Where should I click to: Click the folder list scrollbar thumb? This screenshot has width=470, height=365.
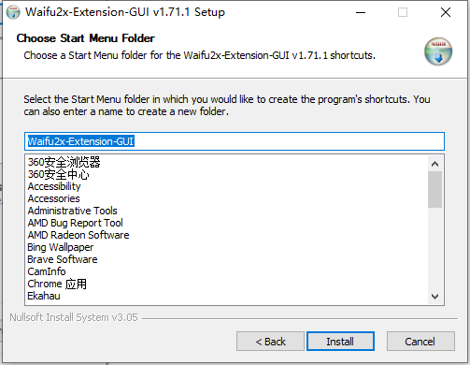(434, 189)
